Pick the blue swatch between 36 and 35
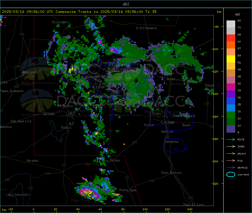This screenshot has width=252, height=213. tap(231, 101)
